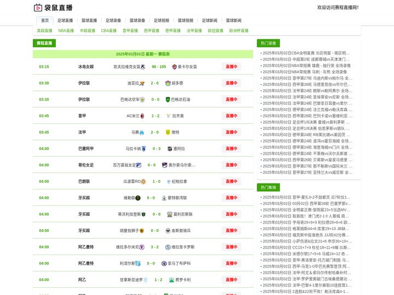Click 直播中 for 马赛 vs 南特
Viewport: 394px width, 295px height.
(x=231, y=132)
